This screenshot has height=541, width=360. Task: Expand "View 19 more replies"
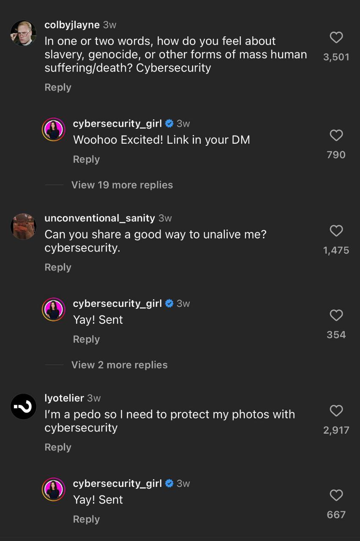coord(122,185)
